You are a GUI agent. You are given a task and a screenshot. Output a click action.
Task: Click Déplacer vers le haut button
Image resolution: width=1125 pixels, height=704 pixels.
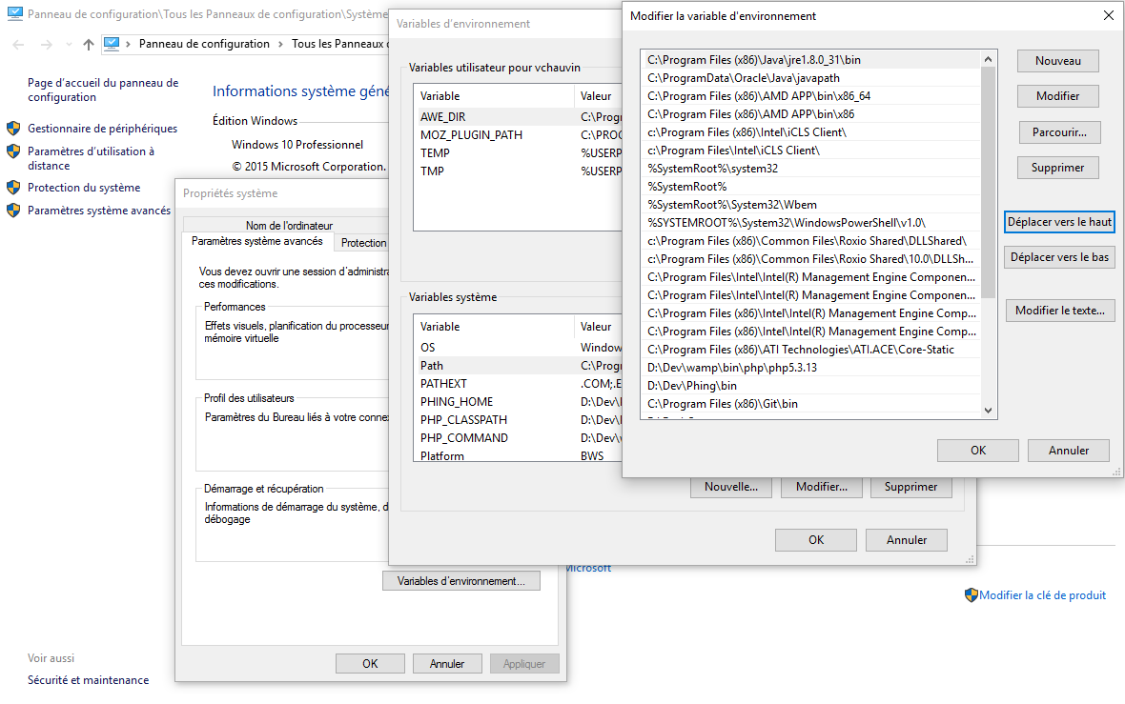click(1060, 222)
